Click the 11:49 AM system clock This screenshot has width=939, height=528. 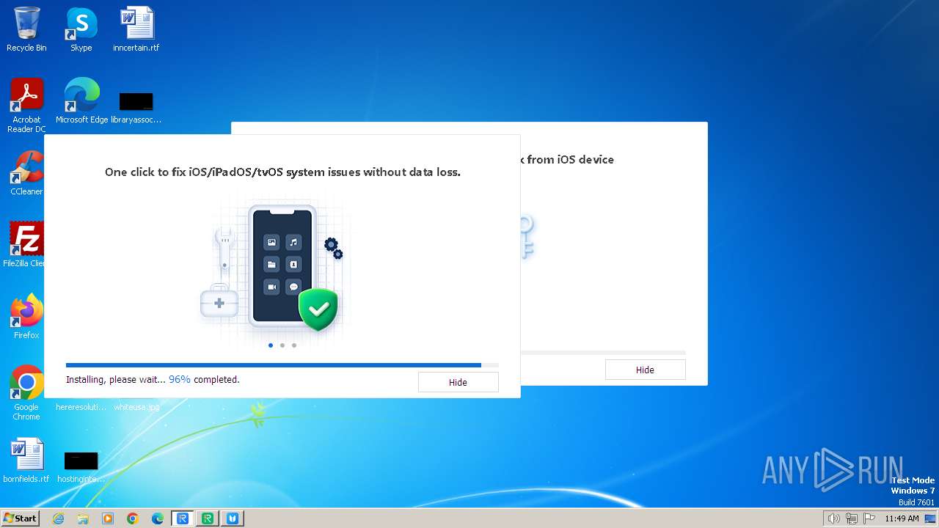pos(902,518)
